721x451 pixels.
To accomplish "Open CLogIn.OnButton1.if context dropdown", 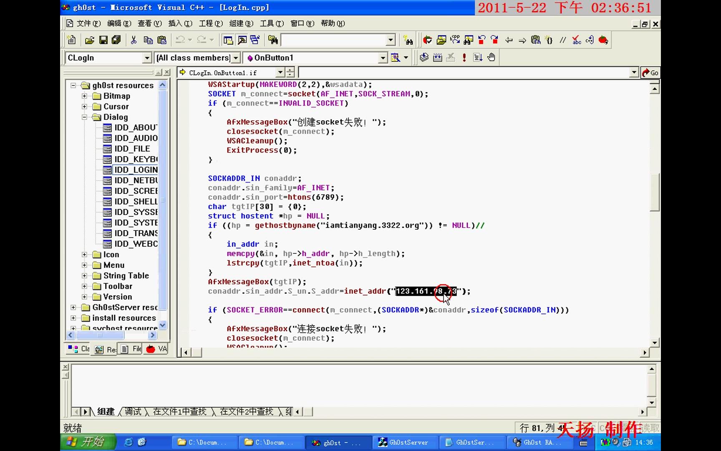I will click(280, 73).
